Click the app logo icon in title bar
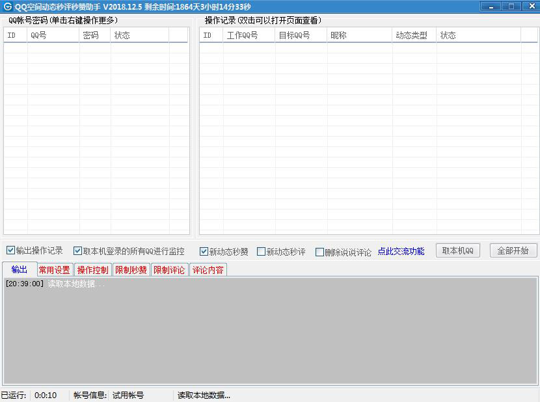This screenshot has width=540, height=402. 8,7
